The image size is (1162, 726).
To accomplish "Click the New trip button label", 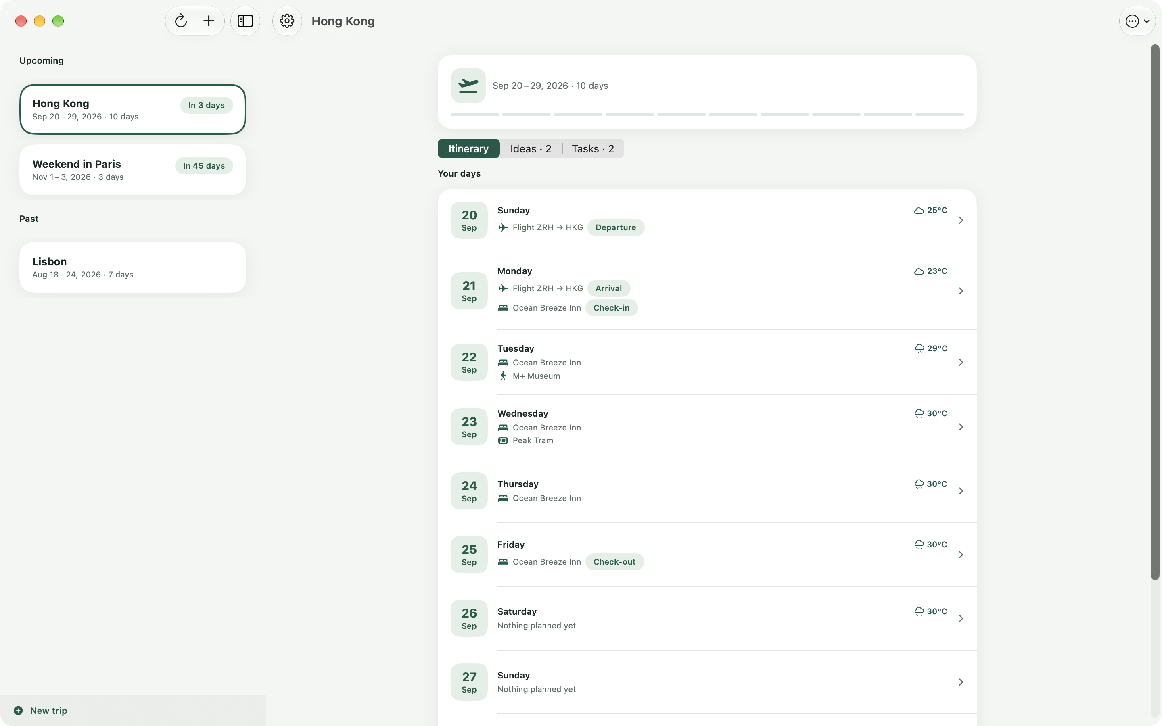I will pyautogui.click(x=48, y=711).
